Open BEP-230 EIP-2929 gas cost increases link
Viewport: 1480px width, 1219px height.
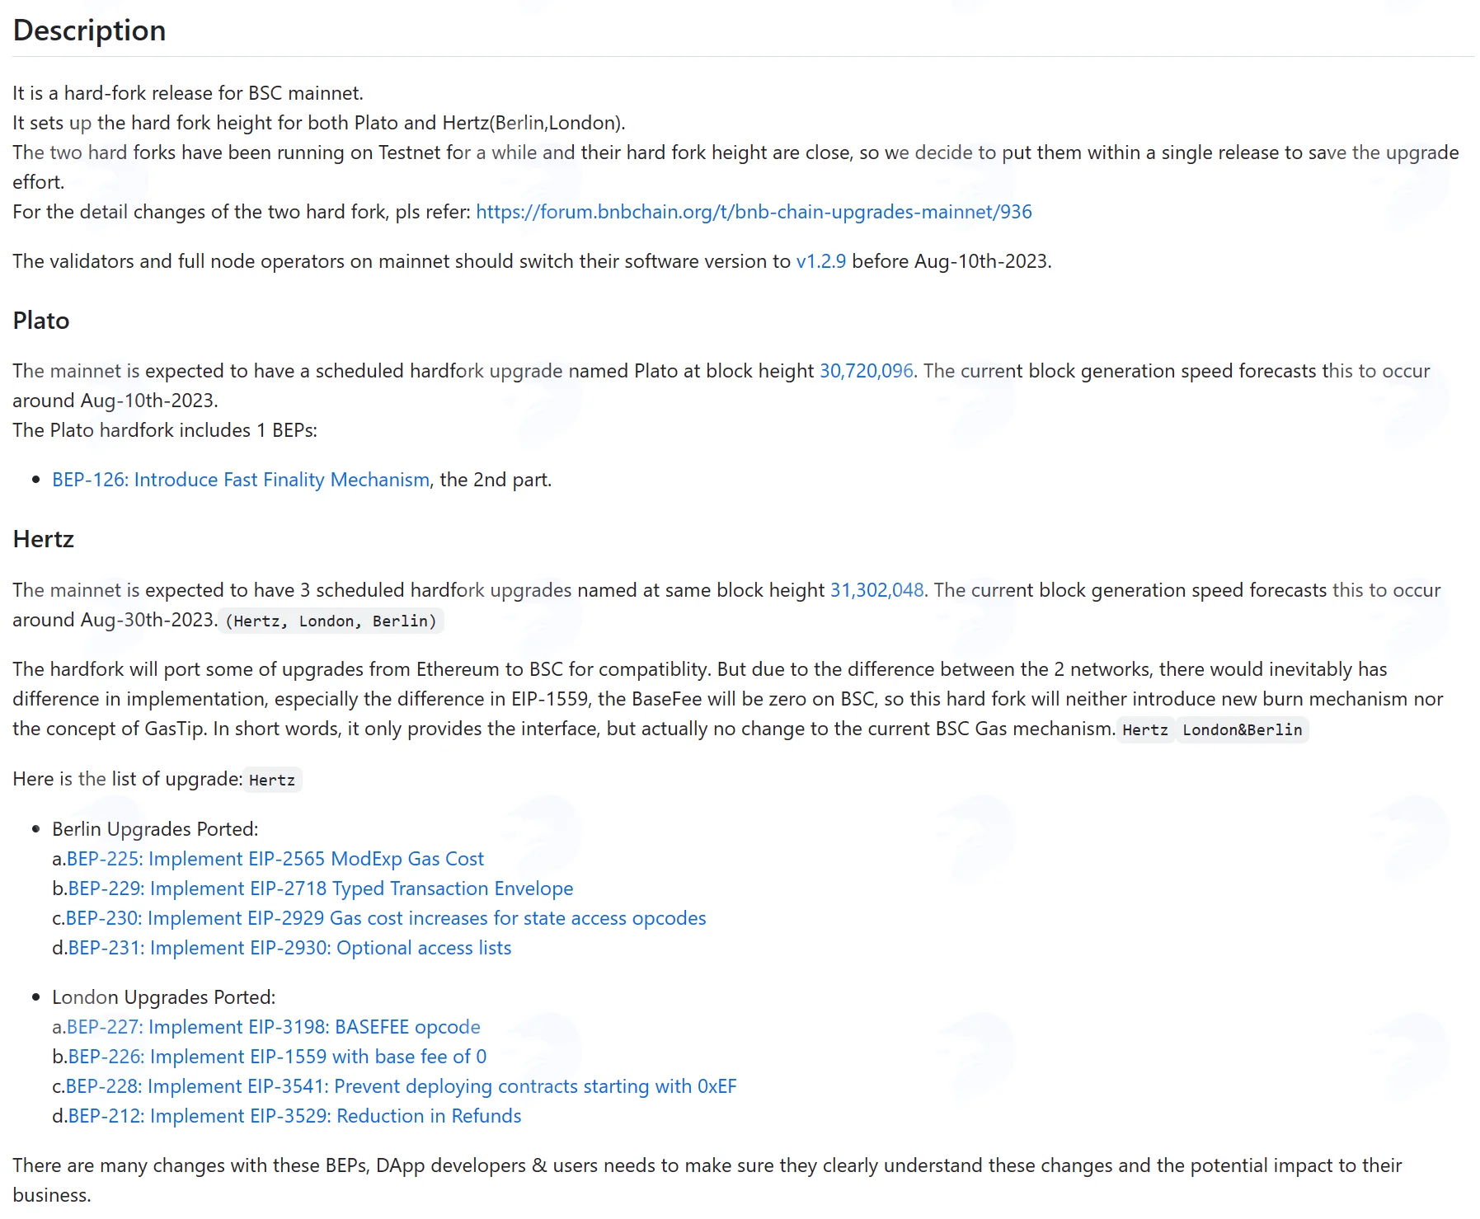[386, 918]
